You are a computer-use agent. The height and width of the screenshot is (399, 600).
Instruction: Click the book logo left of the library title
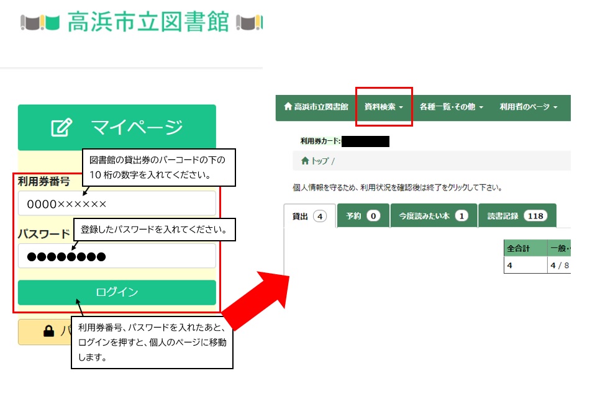[40, 22]
